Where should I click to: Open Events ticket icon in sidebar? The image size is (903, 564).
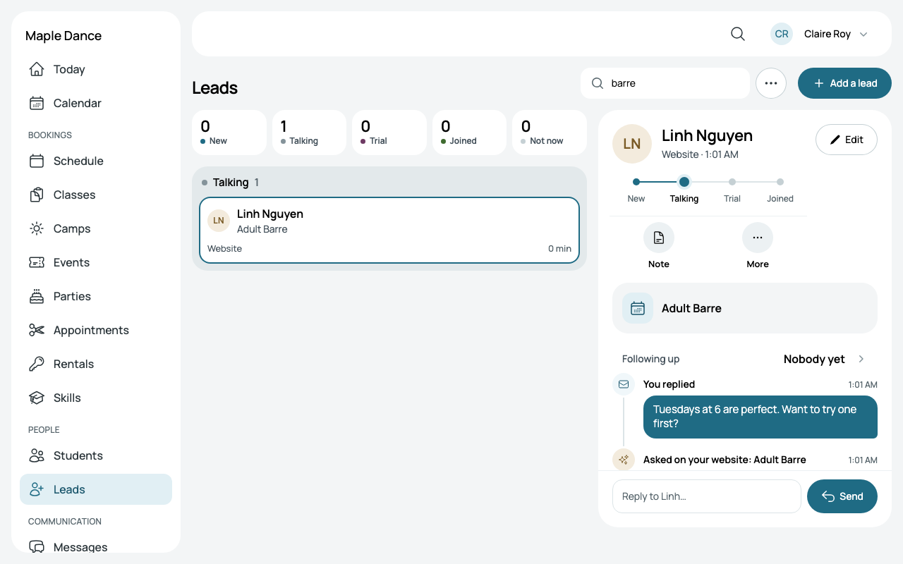click(37, 262)
